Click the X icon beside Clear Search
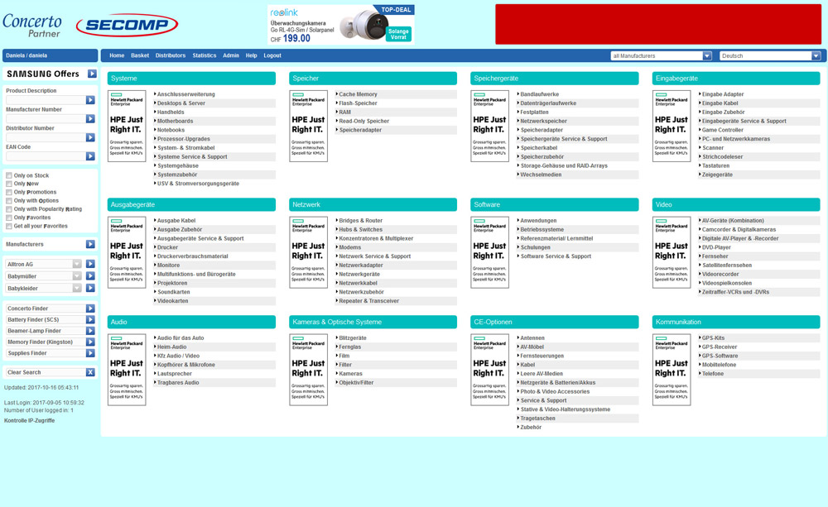The image size is (828, 507). point(90,372)
